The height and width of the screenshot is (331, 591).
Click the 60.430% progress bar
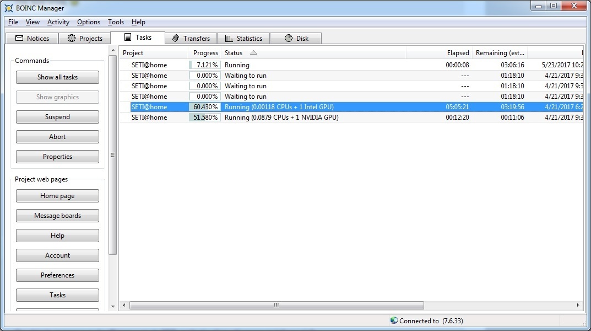click(x=205, y=107)
